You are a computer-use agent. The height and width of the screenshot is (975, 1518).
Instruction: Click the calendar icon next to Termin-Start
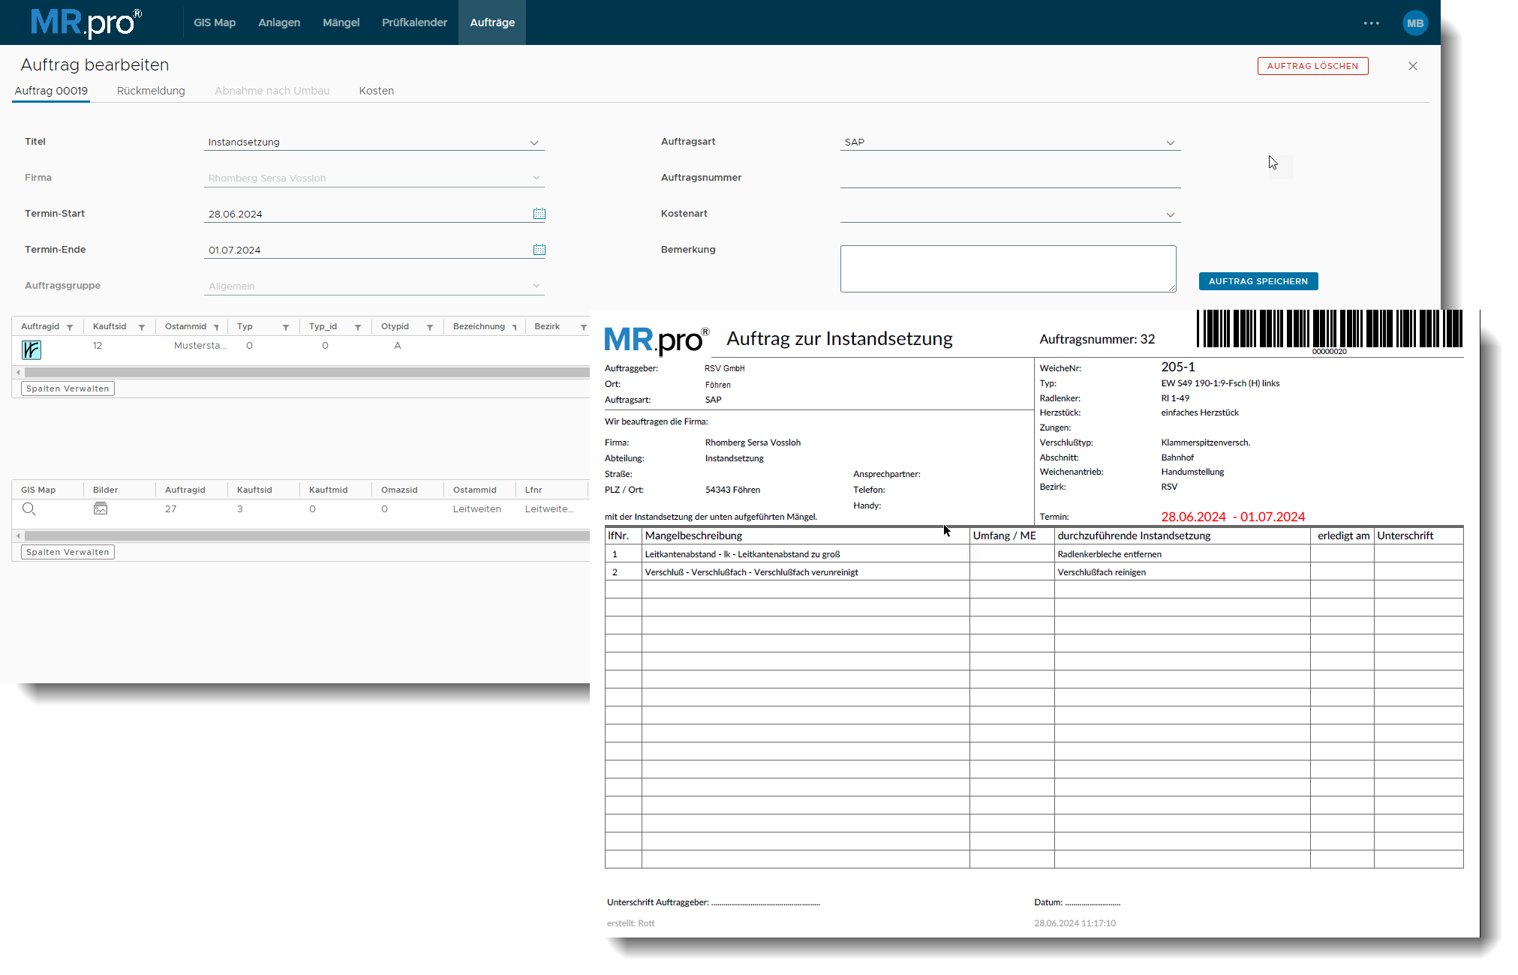pyautogui.click(x=539, y=212)
